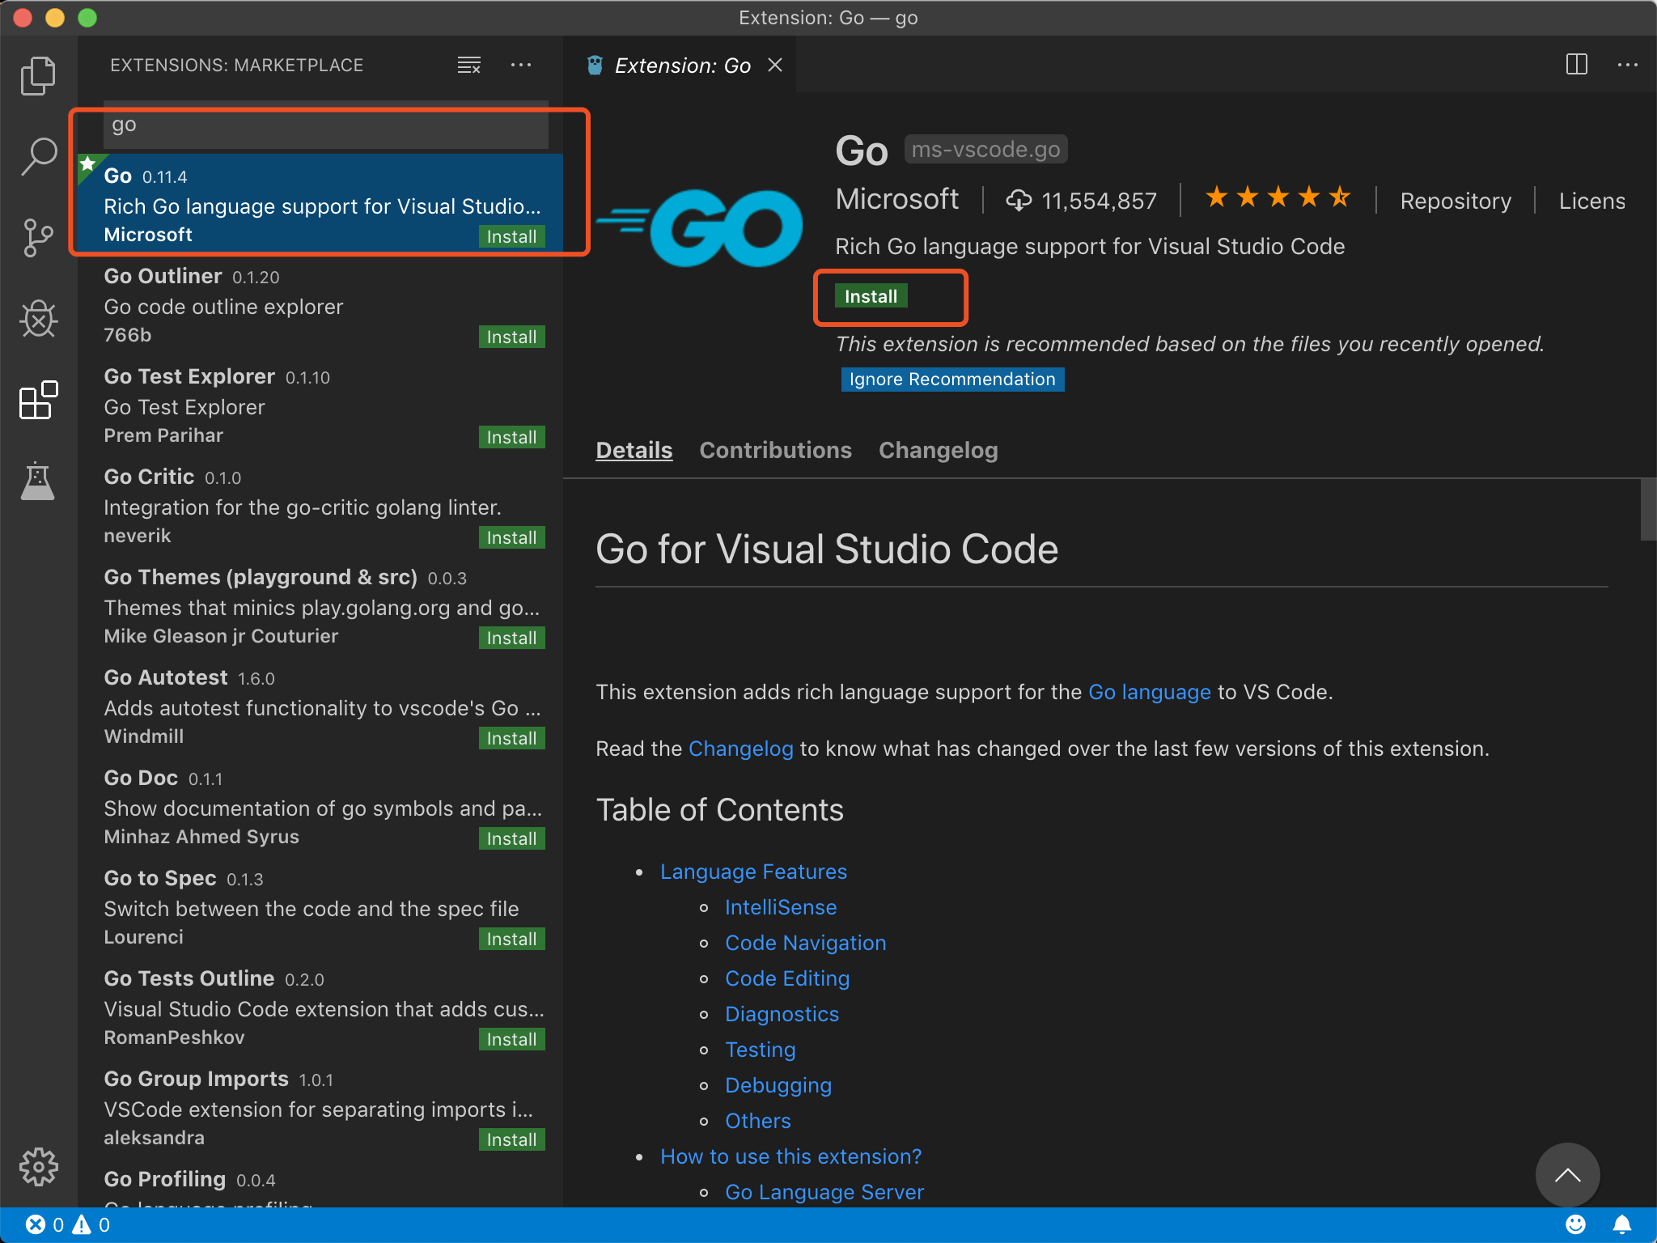Select the Extension: Go editor tab

[680, 65]
